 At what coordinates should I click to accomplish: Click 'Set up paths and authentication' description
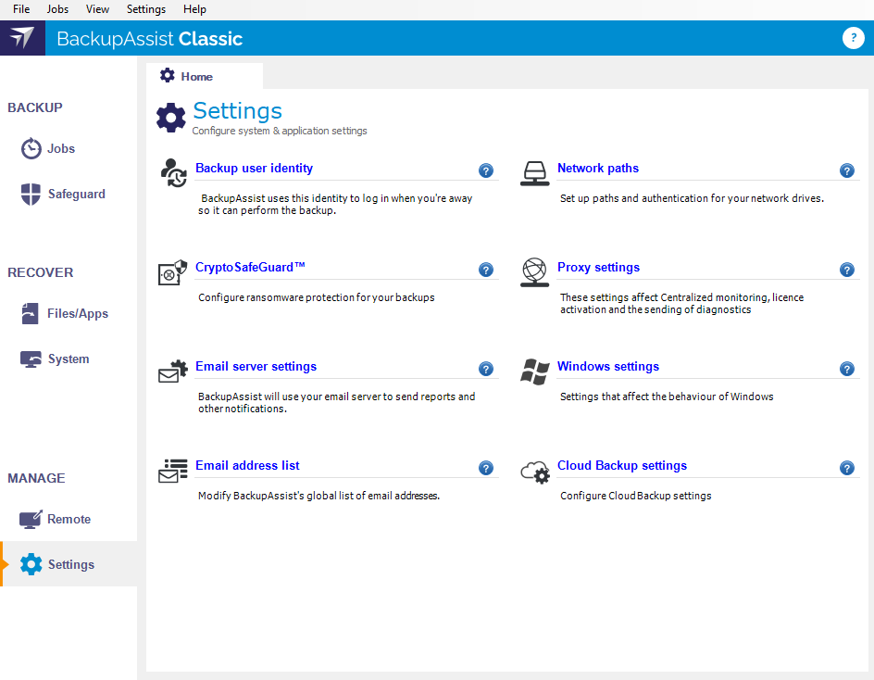pyautogui.click(x=692, y=198)
